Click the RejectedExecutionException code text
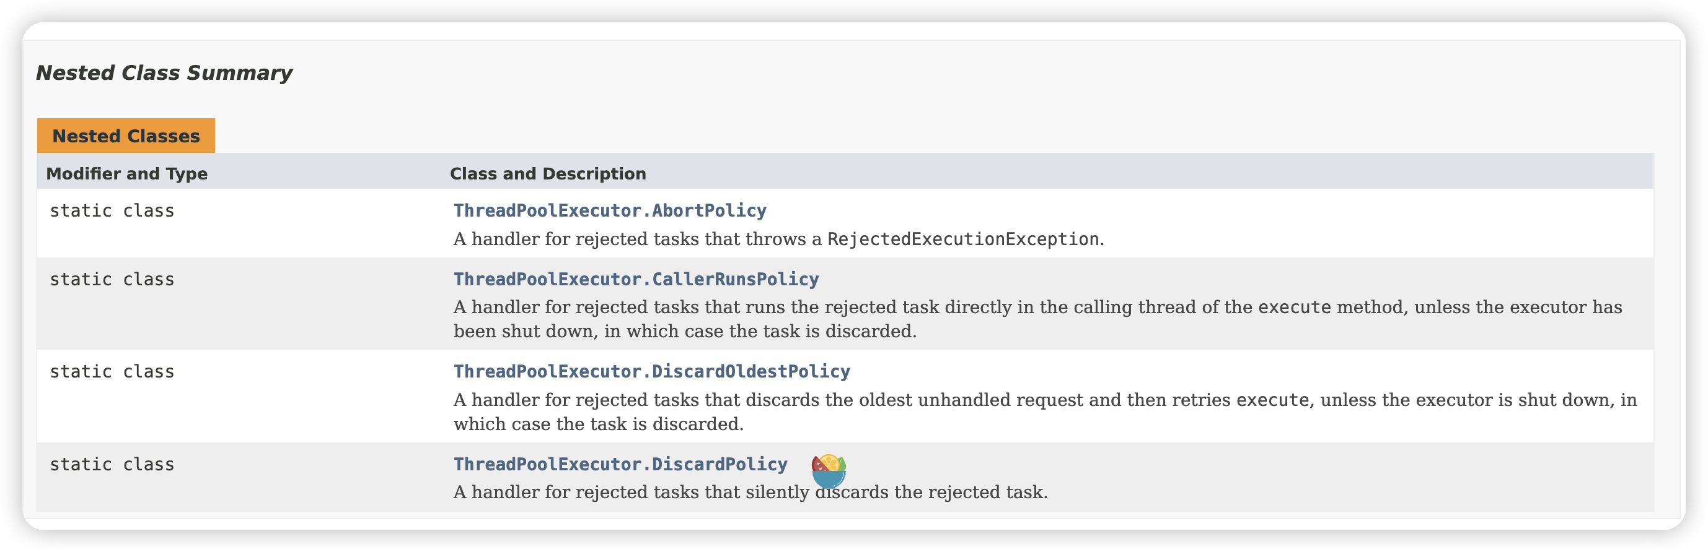This screenshot has height=552, width=1708. pyautogui.click(x=962, y=239)
